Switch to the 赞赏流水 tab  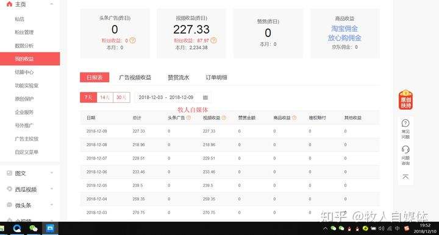178,77
